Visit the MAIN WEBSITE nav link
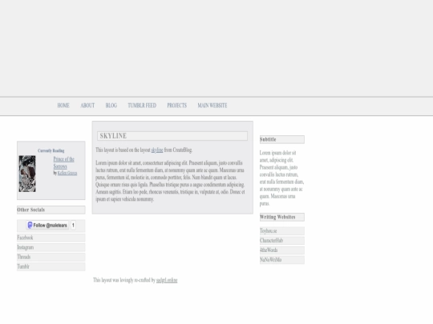The height and width of the screenshot is (324, 433). coord(212,106)
